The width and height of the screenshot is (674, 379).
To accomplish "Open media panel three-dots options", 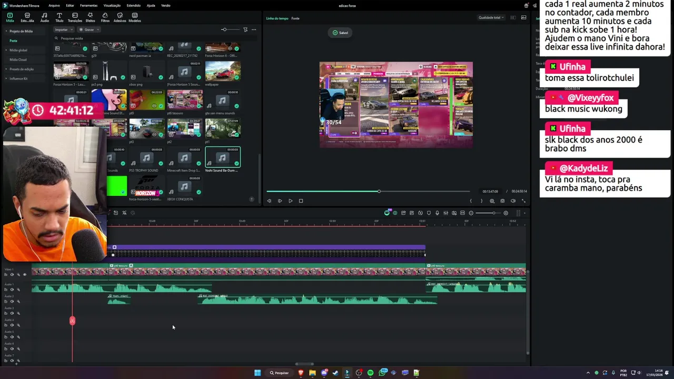I will point(254,29).
